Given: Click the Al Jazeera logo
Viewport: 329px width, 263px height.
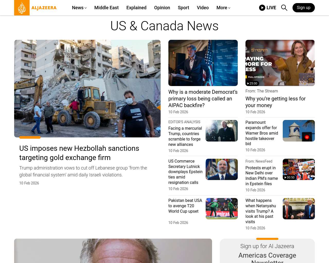Looking at the screenshot, I should click(x=35, y=8).
